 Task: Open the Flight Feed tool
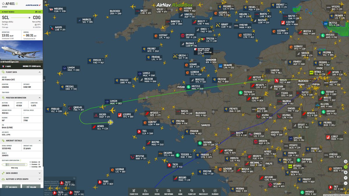tap(134, 192)
